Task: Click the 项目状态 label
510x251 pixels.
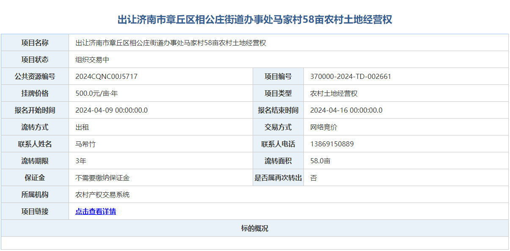Action: point(35,59)
